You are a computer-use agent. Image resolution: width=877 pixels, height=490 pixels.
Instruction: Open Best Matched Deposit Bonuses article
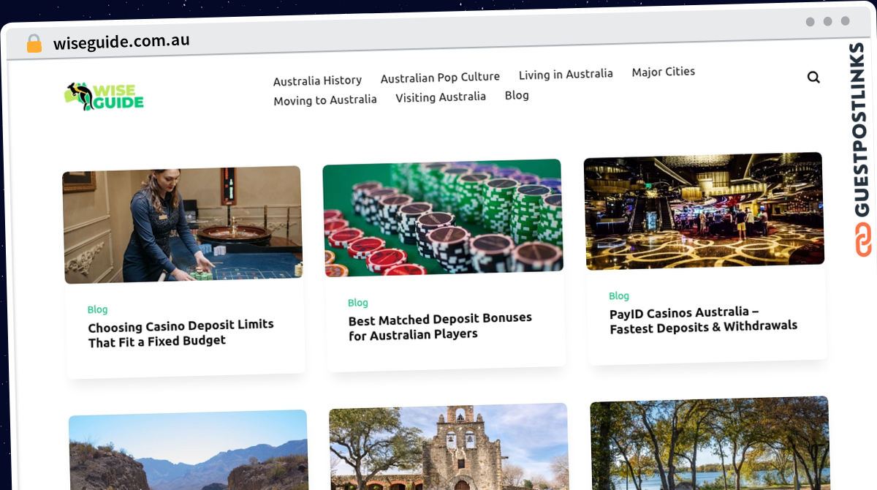pyautogui.click(x=440, y=326)
